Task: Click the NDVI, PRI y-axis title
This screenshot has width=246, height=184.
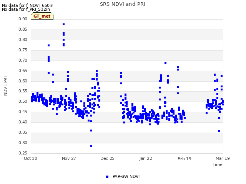Action: (x=5, y=86)
